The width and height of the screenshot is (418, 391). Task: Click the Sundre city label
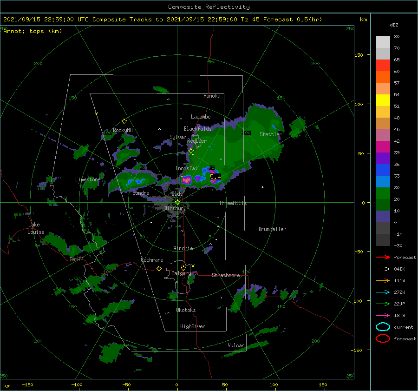tap(141, 193)
